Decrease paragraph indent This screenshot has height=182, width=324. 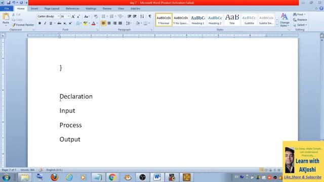point(129,16)
